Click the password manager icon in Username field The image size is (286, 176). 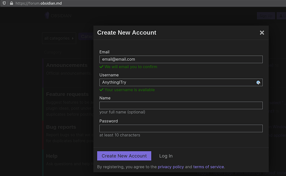pos(258,82)
